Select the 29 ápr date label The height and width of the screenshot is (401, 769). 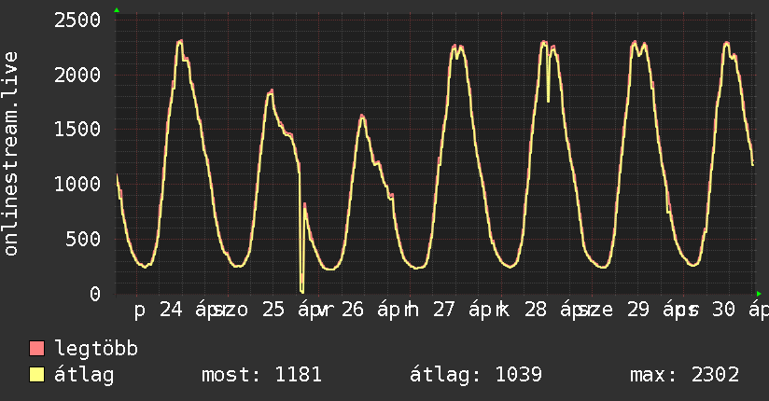[x=653, y=310]
